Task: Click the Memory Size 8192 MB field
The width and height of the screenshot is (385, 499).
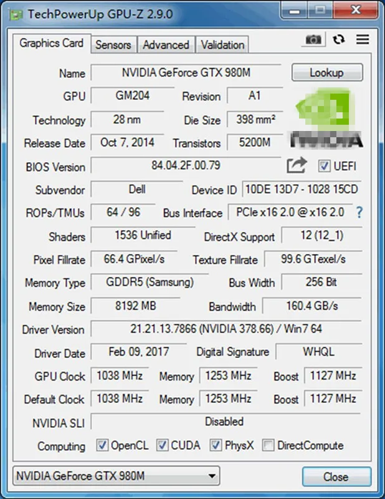Action: pyautogui.click(x=135, y=306)
